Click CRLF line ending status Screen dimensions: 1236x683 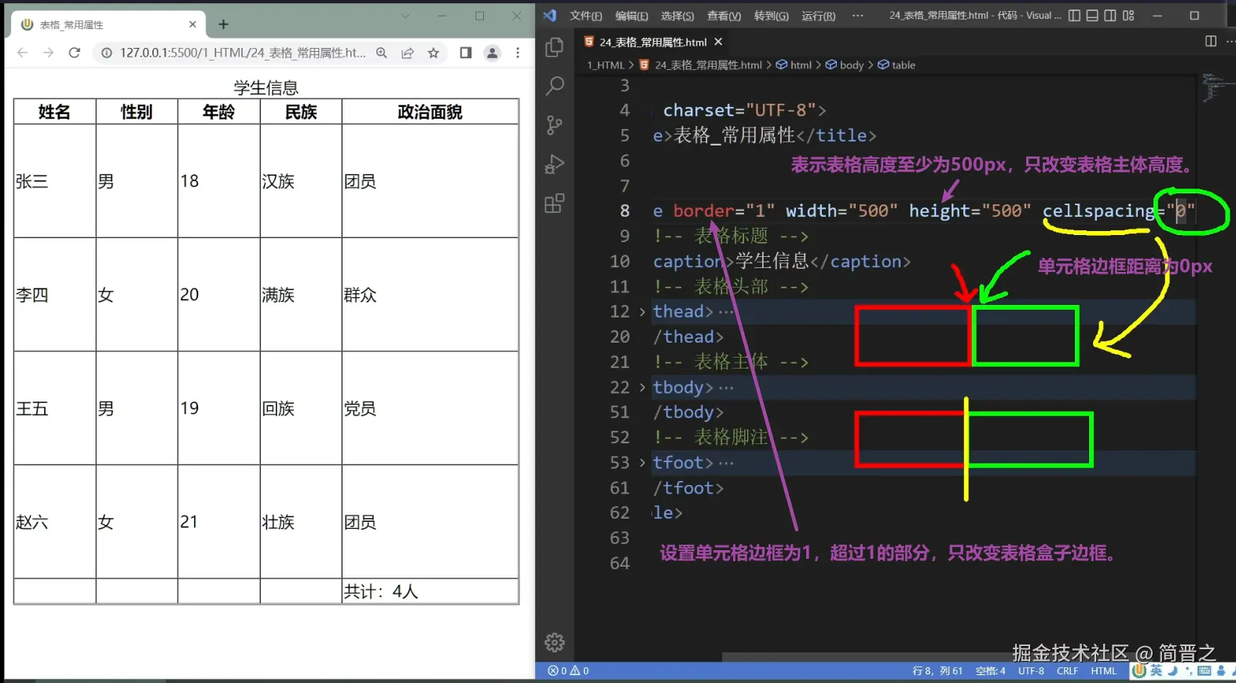1067,671
